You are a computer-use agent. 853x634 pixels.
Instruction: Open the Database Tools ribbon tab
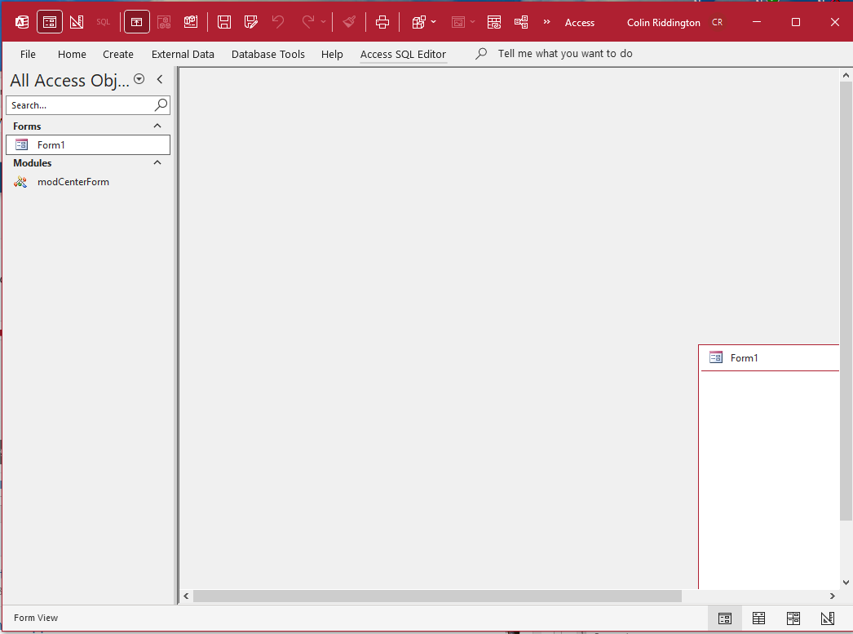pos(267,54)
